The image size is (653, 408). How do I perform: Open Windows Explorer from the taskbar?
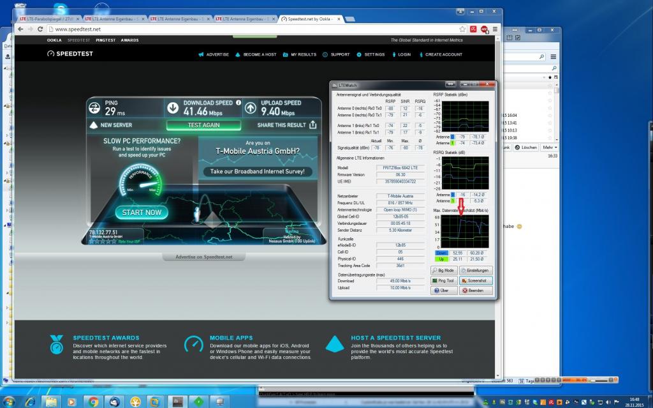click(51, 402)
